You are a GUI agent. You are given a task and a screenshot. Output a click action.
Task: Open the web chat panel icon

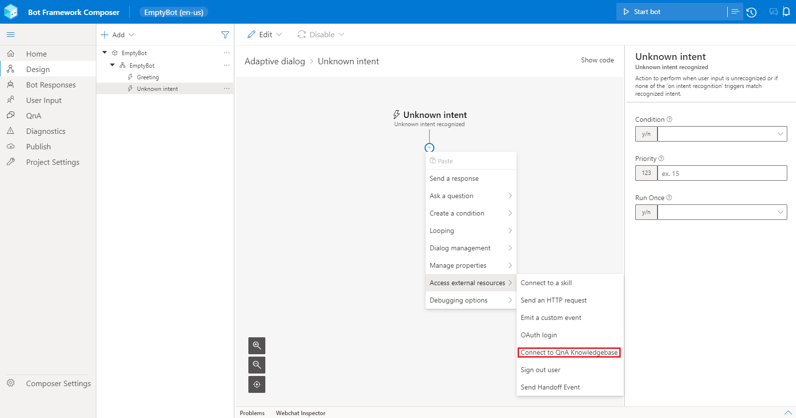click(x=774, y=12)
